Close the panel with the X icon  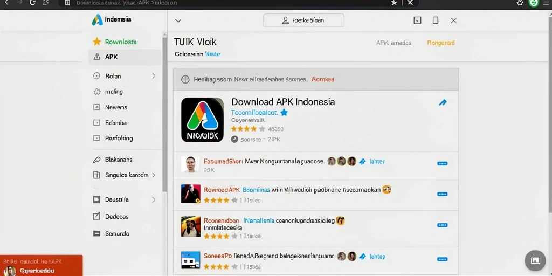pyautogui.click(x=453, y=20)
